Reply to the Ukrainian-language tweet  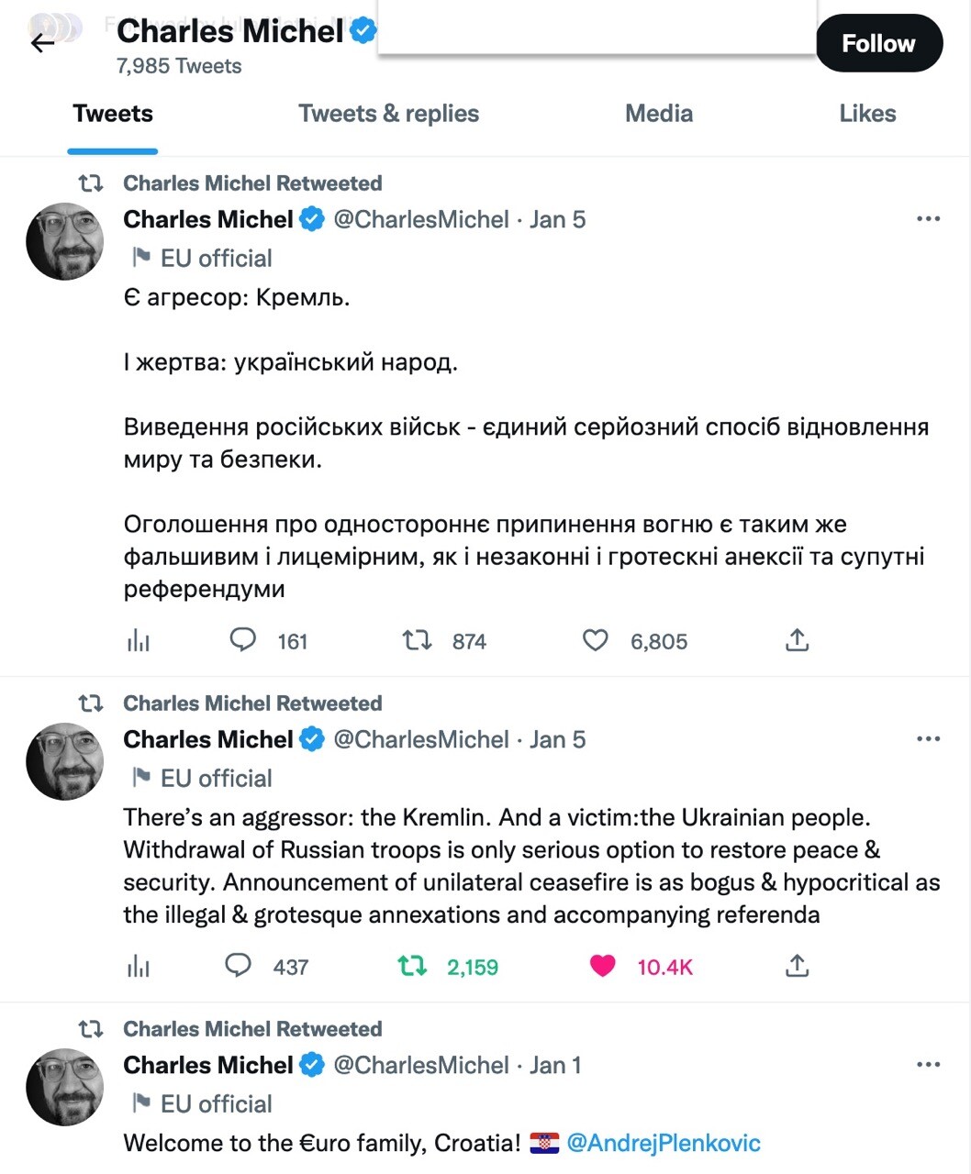click(242, 640)
